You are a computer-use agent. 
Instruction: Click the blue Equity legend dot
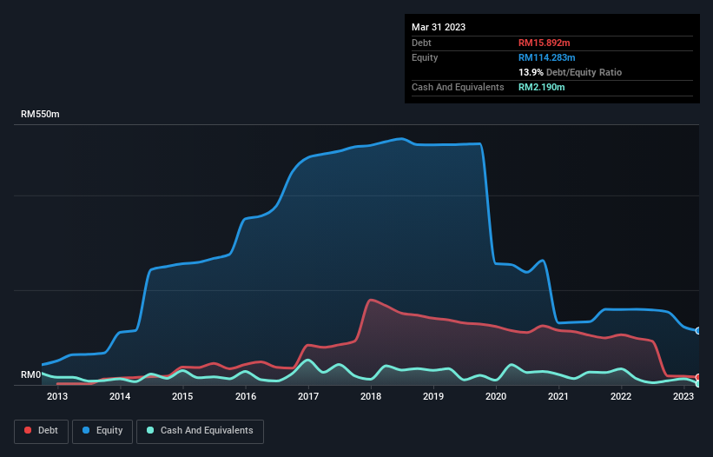[86, 430]
